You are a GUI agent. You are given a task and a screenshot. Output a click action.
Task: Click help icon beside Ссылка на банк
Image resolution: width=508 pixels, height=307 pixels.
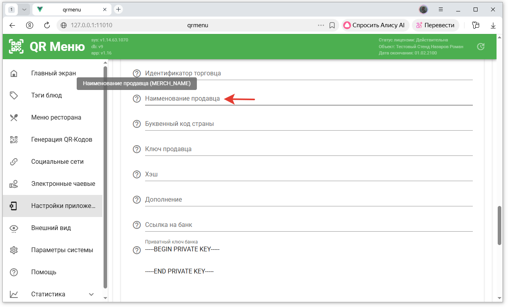137,225
